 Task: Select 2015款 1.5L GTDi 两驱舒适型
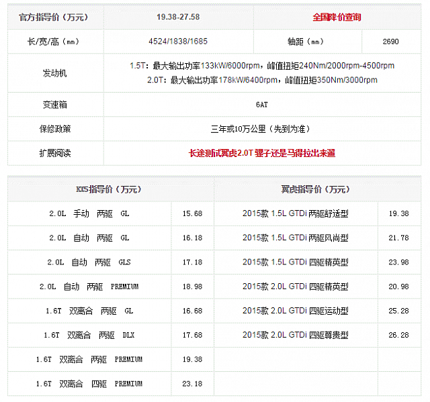click(296, 213)
